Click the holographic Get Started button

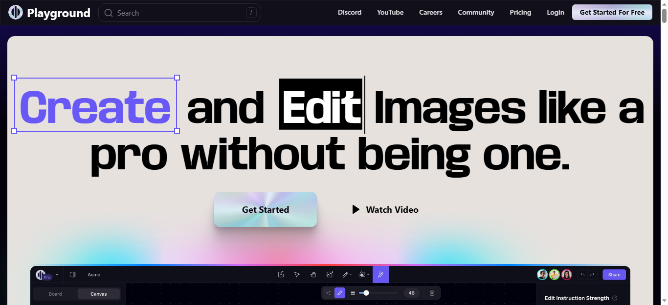click(x=266, y=209)
